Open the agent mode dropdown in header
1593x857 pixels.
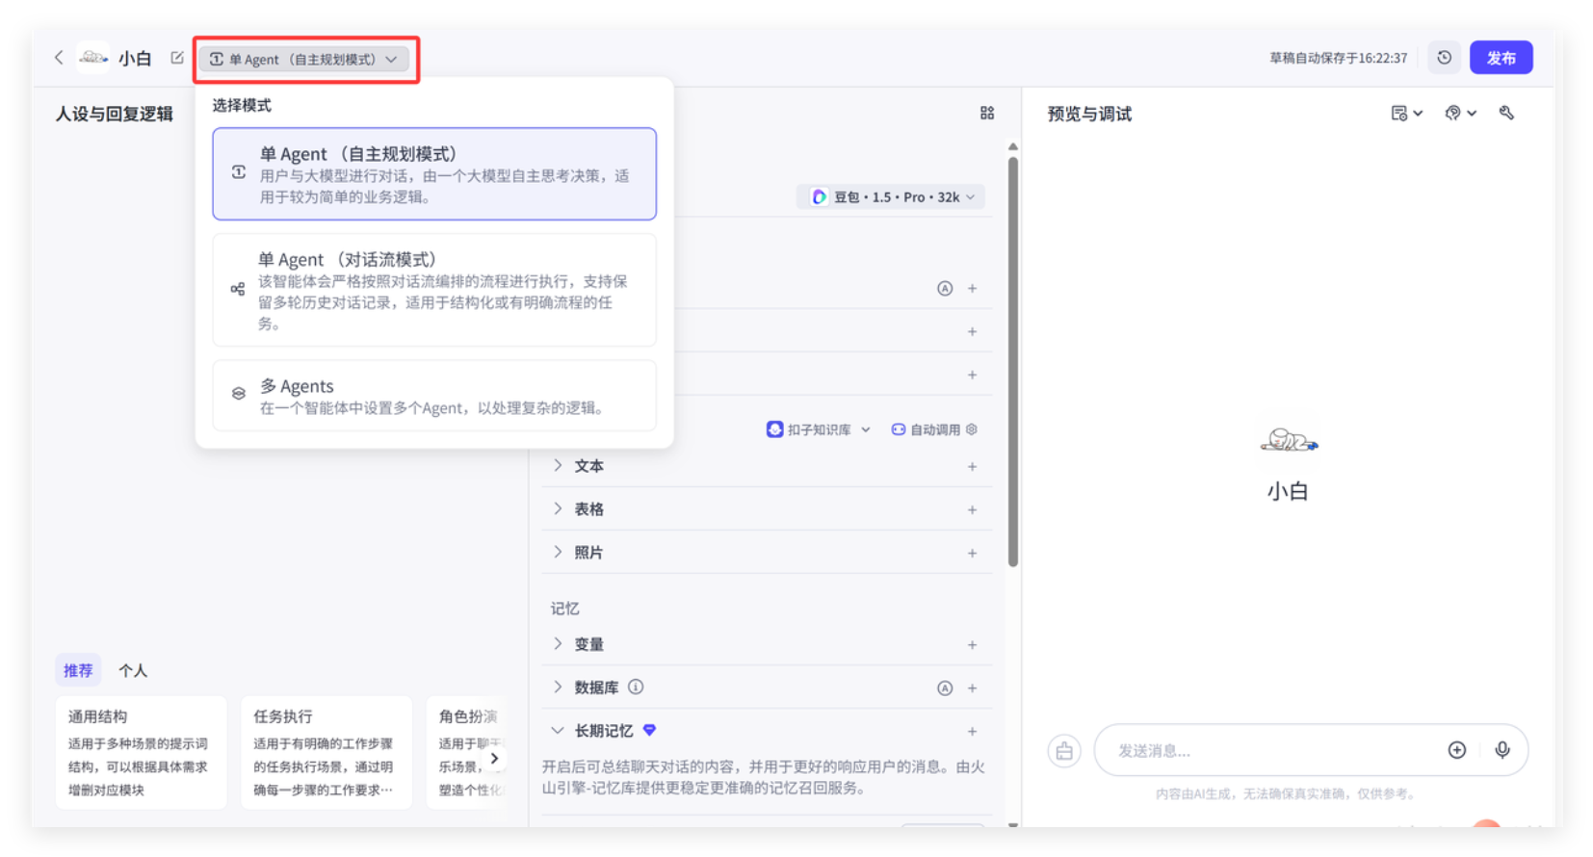click(x=304, y=60)
